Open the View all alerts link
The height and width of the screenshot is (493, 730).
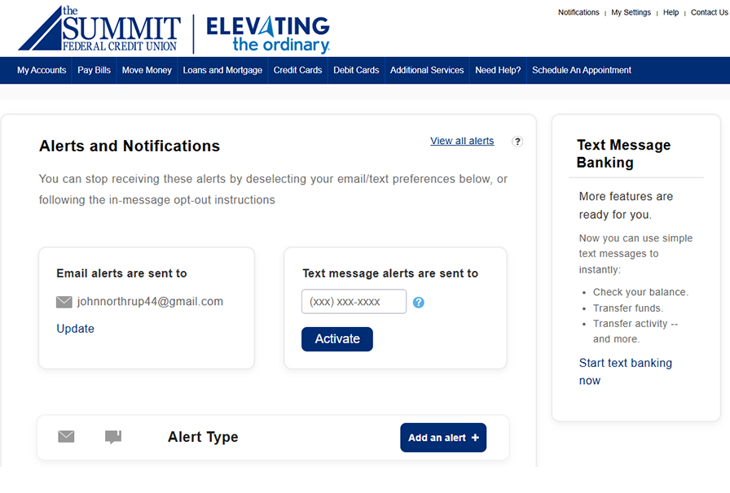[462, 141]
